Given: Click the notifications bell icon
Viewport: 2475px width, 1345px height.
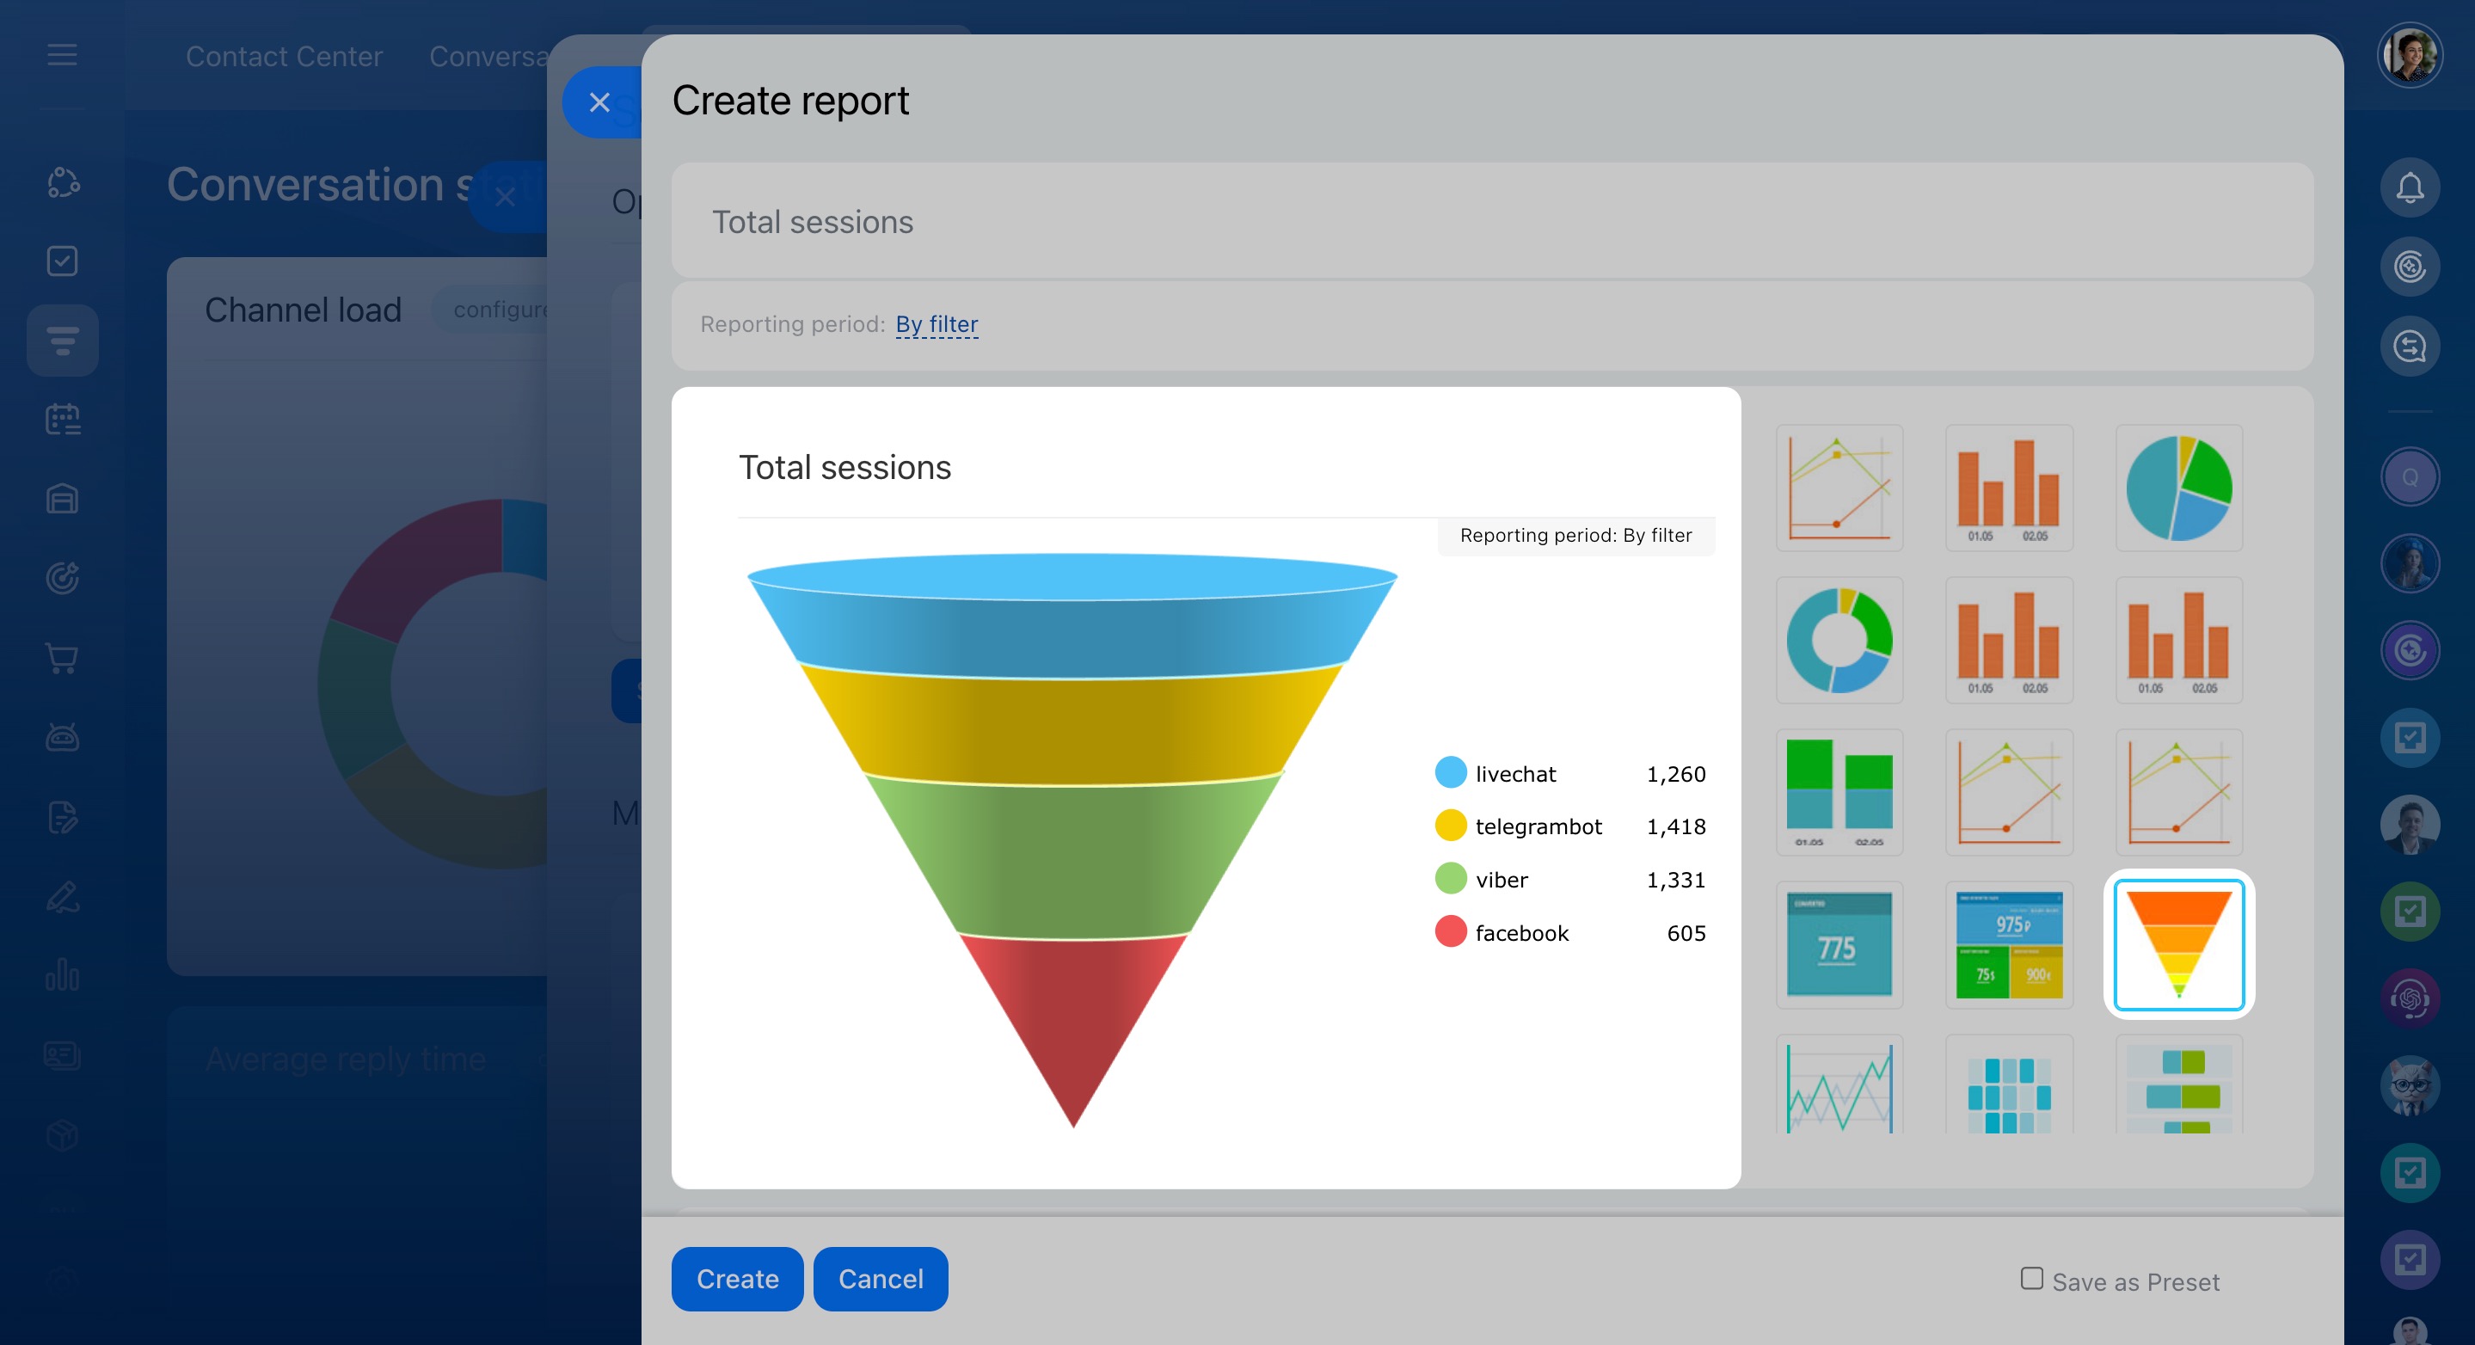Looking at the screenshot, I should click(x=2409, y=187).
